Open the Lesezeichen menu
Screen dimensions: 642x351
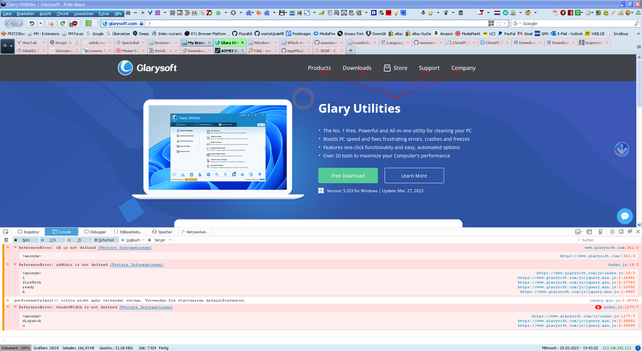coord(84,14)
